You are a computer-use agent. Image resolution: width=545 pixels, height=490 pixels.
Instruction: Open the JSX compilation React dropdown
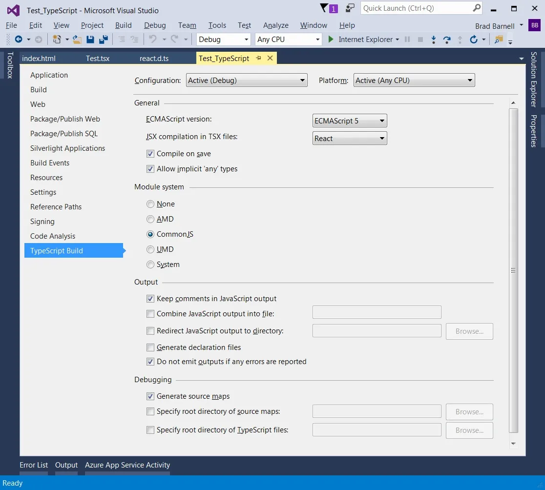pos(350,138)
